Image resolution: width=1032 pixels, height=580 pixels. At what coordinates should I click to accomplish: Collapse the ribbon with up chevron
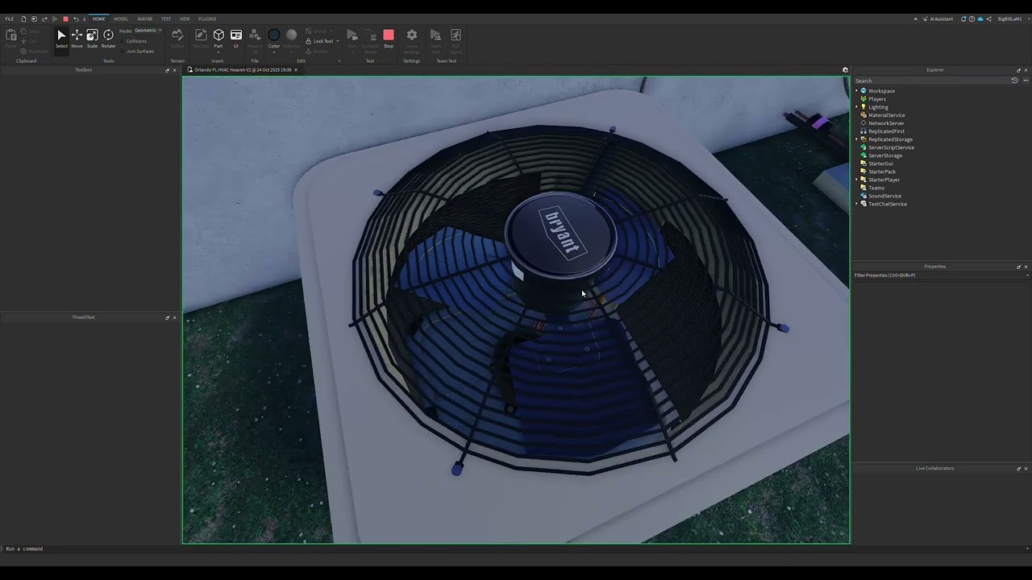click(915, 19)
